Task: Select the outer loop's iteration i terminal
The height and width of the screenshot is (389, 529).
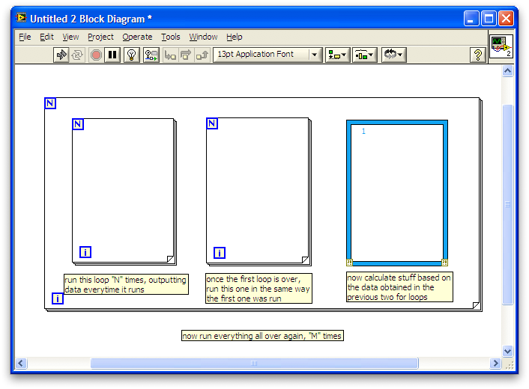Action: tap(58, 298)
